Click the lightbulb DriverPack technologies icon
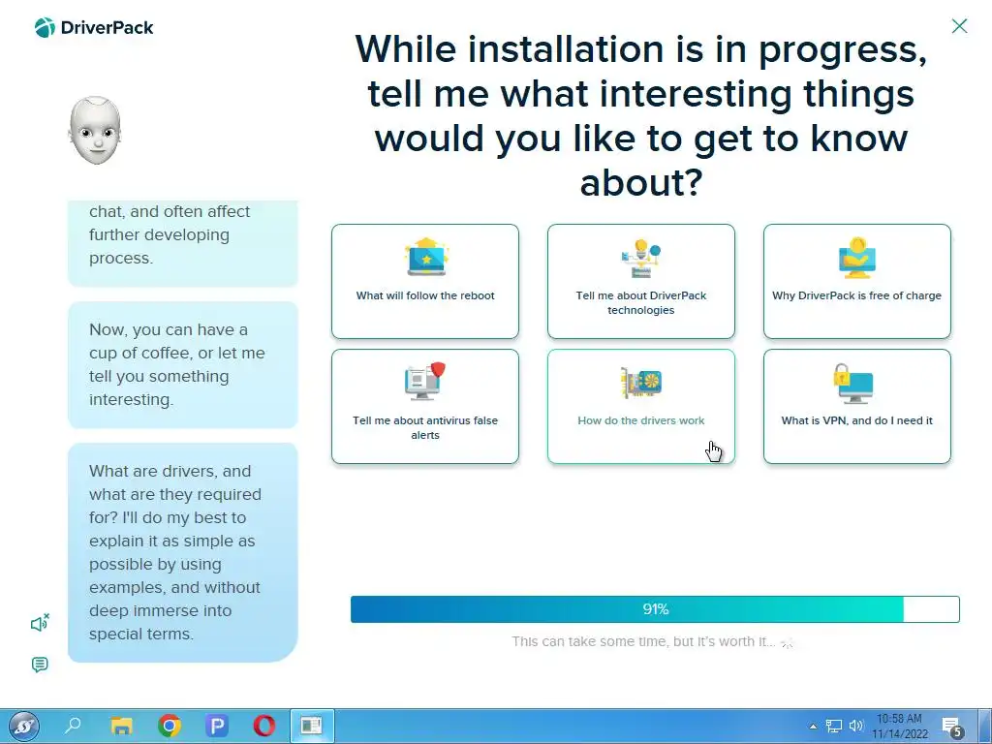 tap(641, 258)
